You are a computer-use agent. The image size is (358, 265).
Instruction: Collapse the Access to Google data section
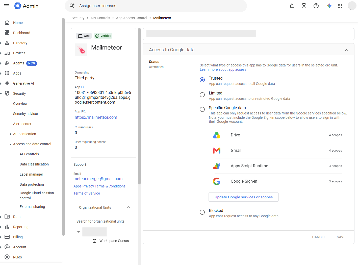pyautogui.click(x=347, y=50)
